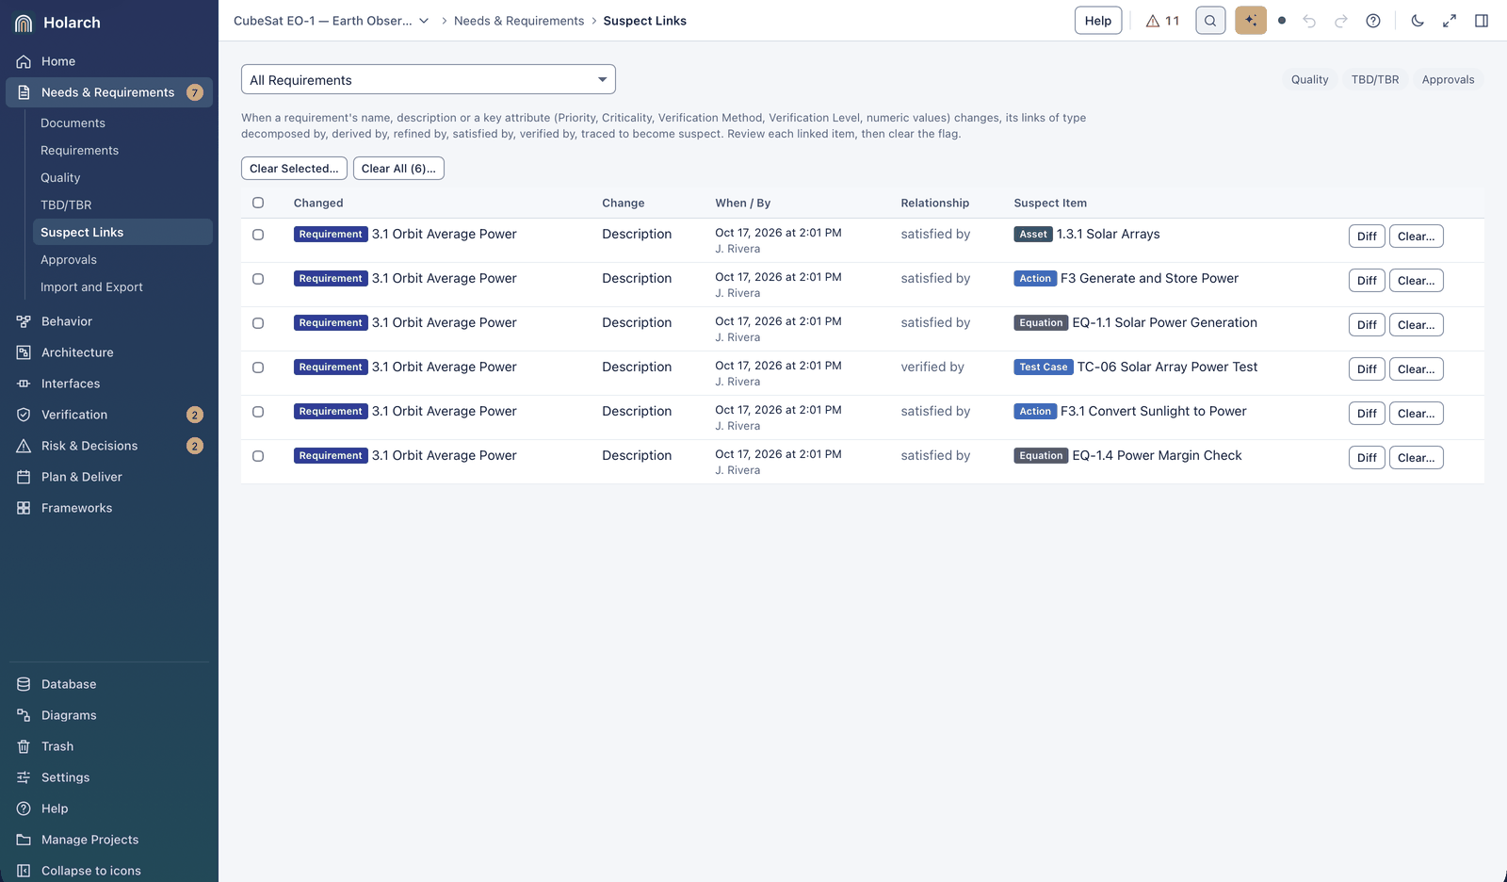This screenshot has width=1507, height=882.
Task: Click Needs & Requirements breadcrumb link
Action: [x=519, y=21]
